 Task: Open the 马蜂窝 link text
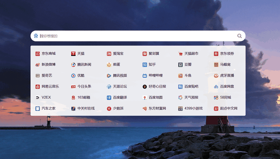click(225, 65)
